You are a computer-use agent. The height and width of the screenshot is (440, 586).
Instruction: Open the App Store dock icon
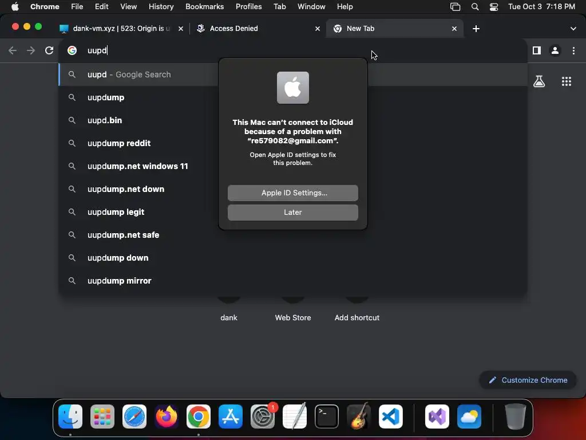(x=231, y=417)
